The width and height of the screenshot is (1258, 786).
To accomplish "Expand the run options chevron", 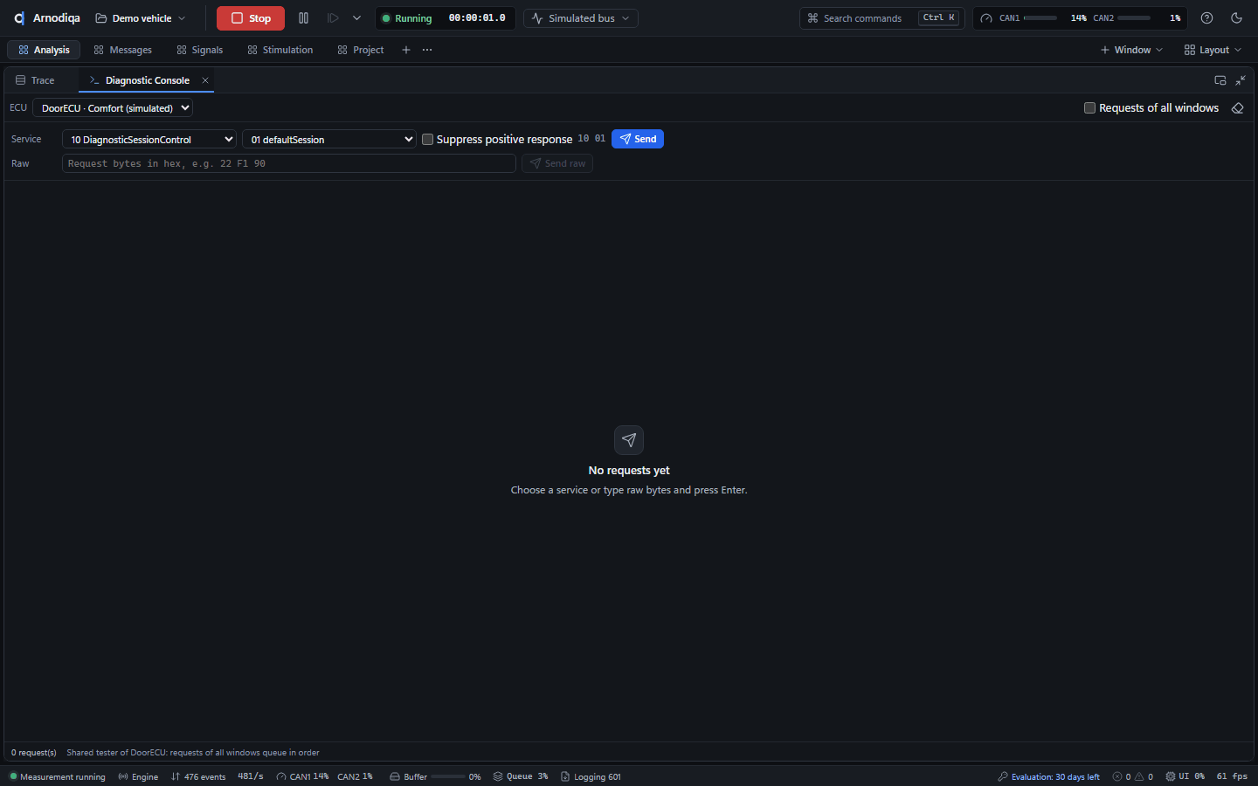I will (356, 18).
